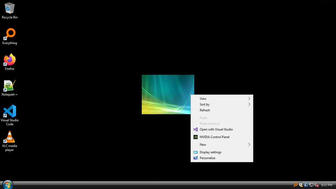Choose New from the context menu
The height and width of the screenshot is (189, 336).
click(x=222, y=145)
